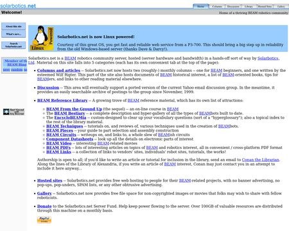Click 'Solarbotics.net is now Linux powered!' heading

[x=96, y=37]
